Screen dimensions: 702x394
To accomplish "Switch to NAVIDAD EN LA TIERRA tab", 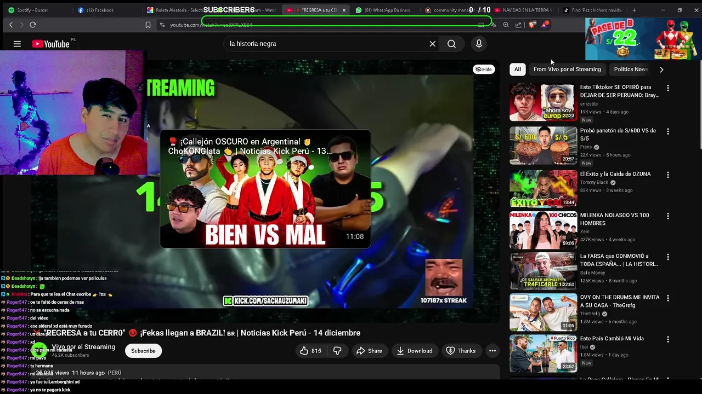I will 524,10.
